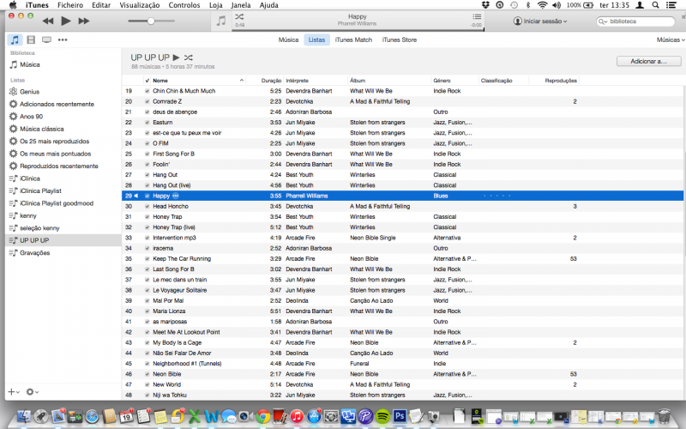Open Finder from the Dock

point(24,416)
